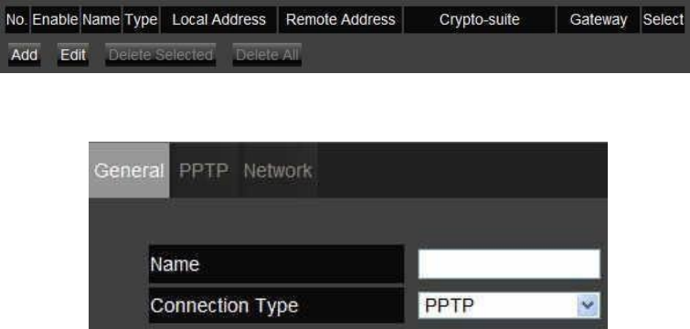The width and height of the screenshot is (690, 329).
Task: Click the No. column header
Action: [x=17, y=20]
